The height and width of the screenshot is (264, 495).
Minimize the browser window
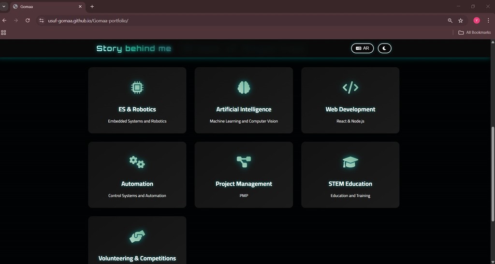[x=458, y=6]
